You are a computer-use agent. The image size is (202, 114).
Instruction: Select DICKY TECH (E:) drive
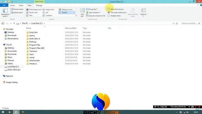click(x=14, y=70)
